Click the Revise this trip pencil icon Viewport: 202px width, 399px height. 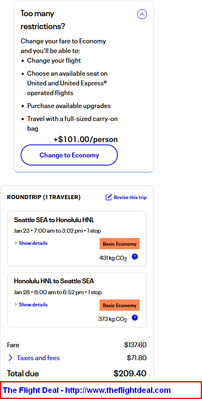point(108,197)
